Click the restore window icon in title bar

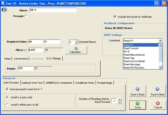point(157,3)
